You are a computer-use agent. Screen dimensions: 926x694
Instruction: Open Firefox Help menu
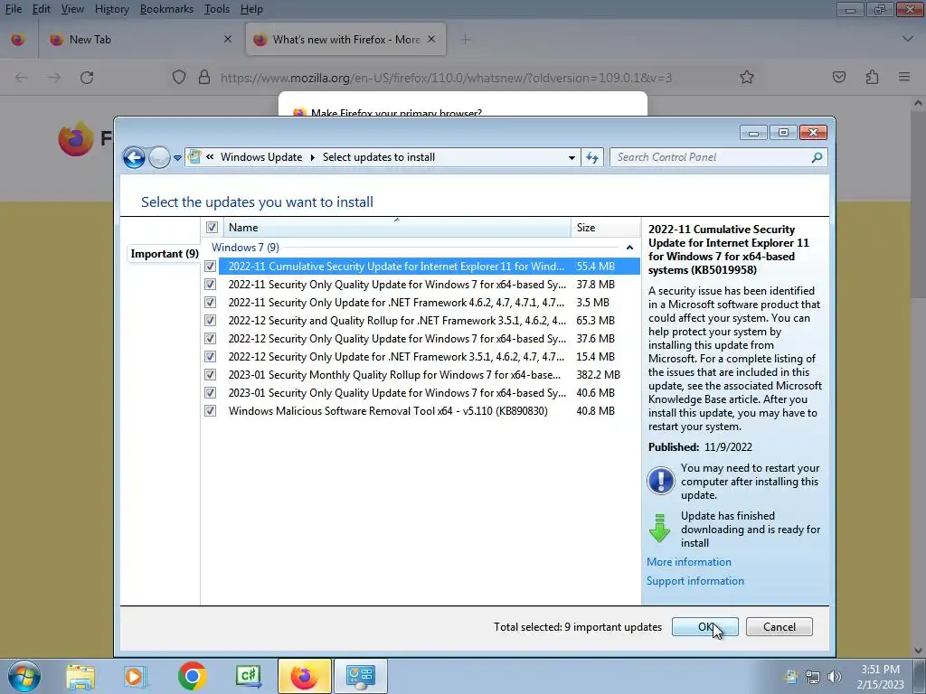(x=251, y=9)
